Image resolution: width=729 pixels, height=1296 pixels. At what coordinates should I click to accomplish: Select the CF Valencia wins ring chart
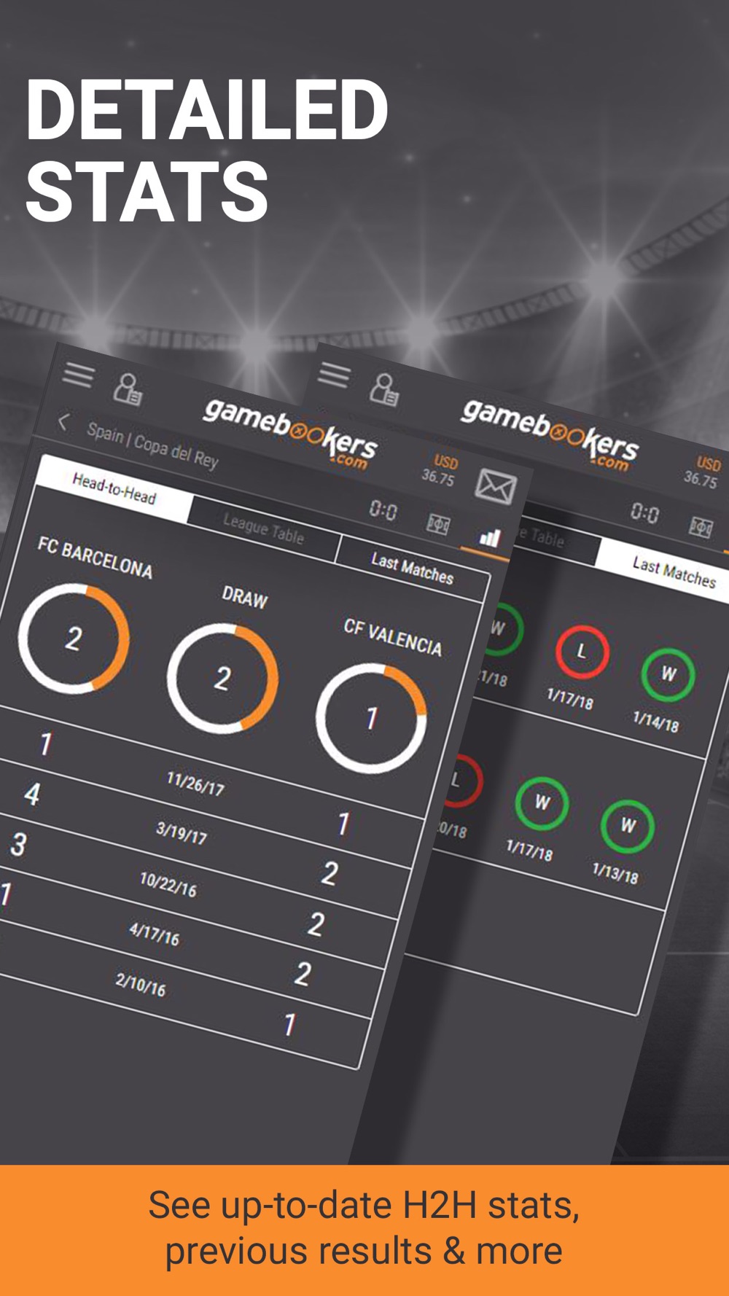[x=371, y=718]
